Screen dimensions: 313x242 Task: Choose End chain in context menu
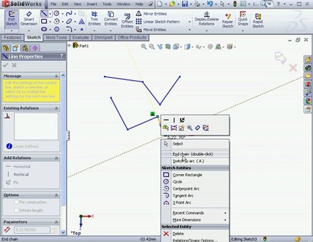(x=195, y=154)
